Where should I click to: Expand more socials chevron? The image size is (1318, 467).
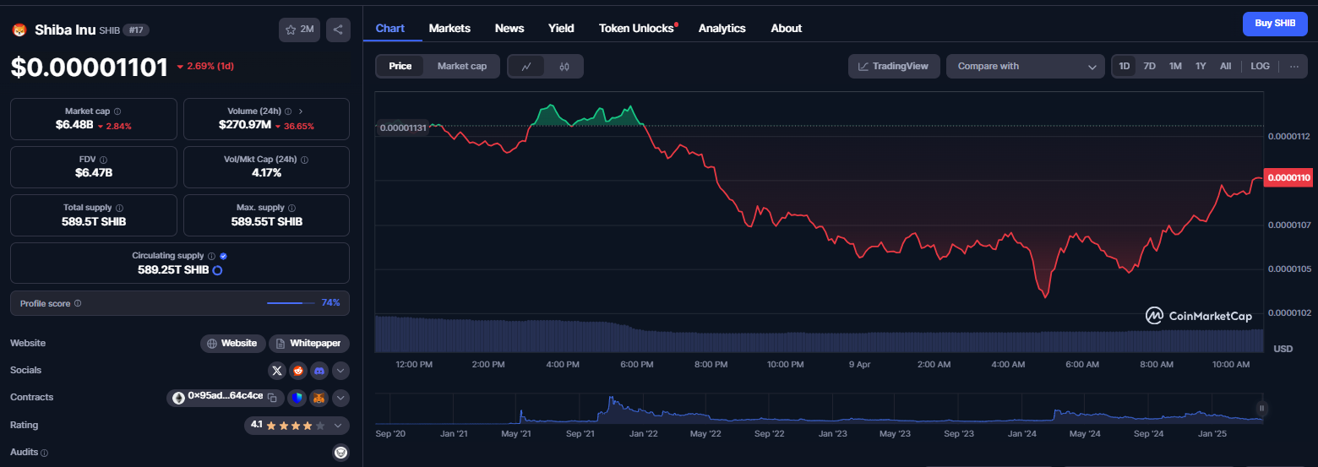(x=340, y=370)
